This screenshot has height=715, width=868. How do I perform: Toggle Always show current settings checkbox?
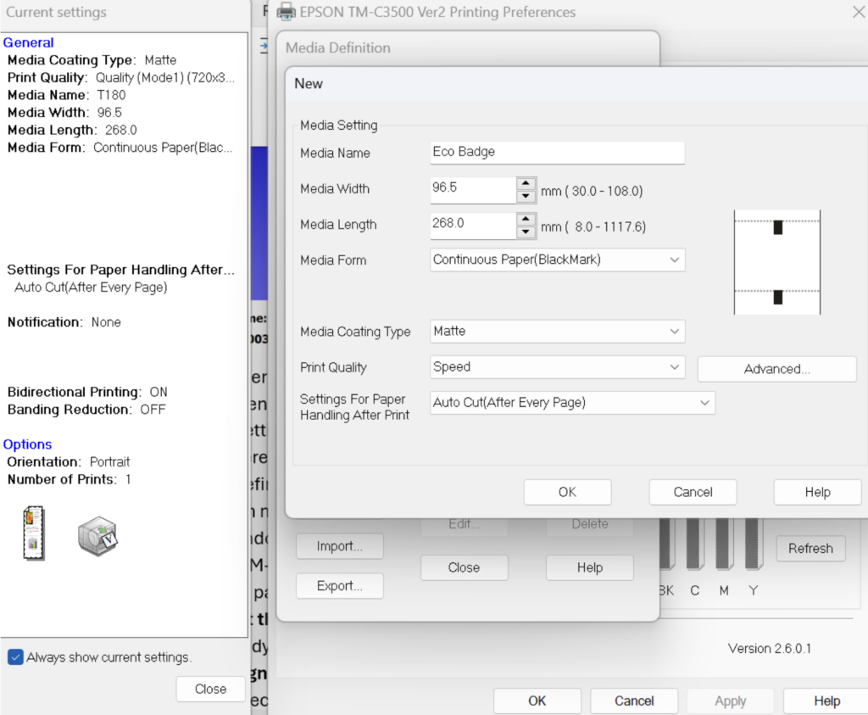tap(15, 657)
